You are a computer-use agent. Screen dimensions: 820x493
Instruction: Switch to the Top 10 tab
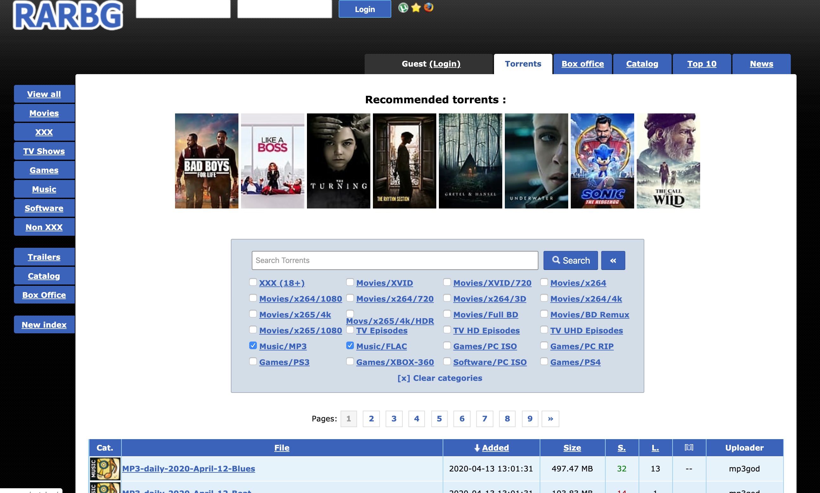coord(701,64)
